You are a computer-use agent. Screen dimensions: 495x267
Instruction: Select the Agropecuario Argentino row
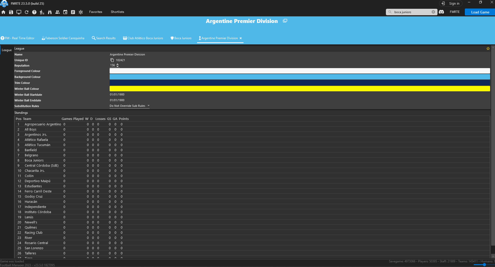pos(252,124)
